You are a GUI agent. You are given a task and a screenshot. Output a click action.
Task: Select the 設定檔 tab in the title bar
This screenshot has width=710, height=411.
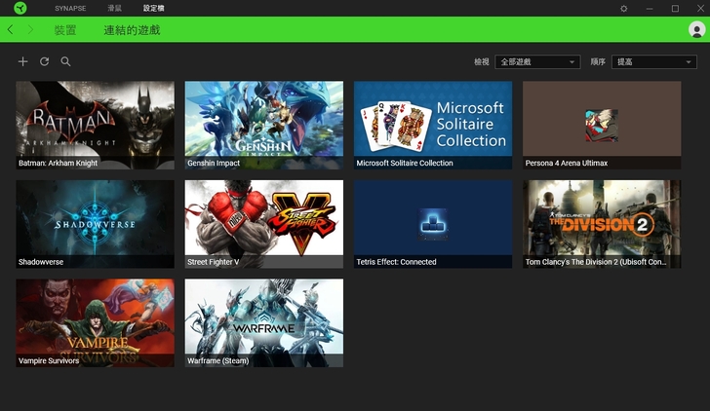click(154, 8)
